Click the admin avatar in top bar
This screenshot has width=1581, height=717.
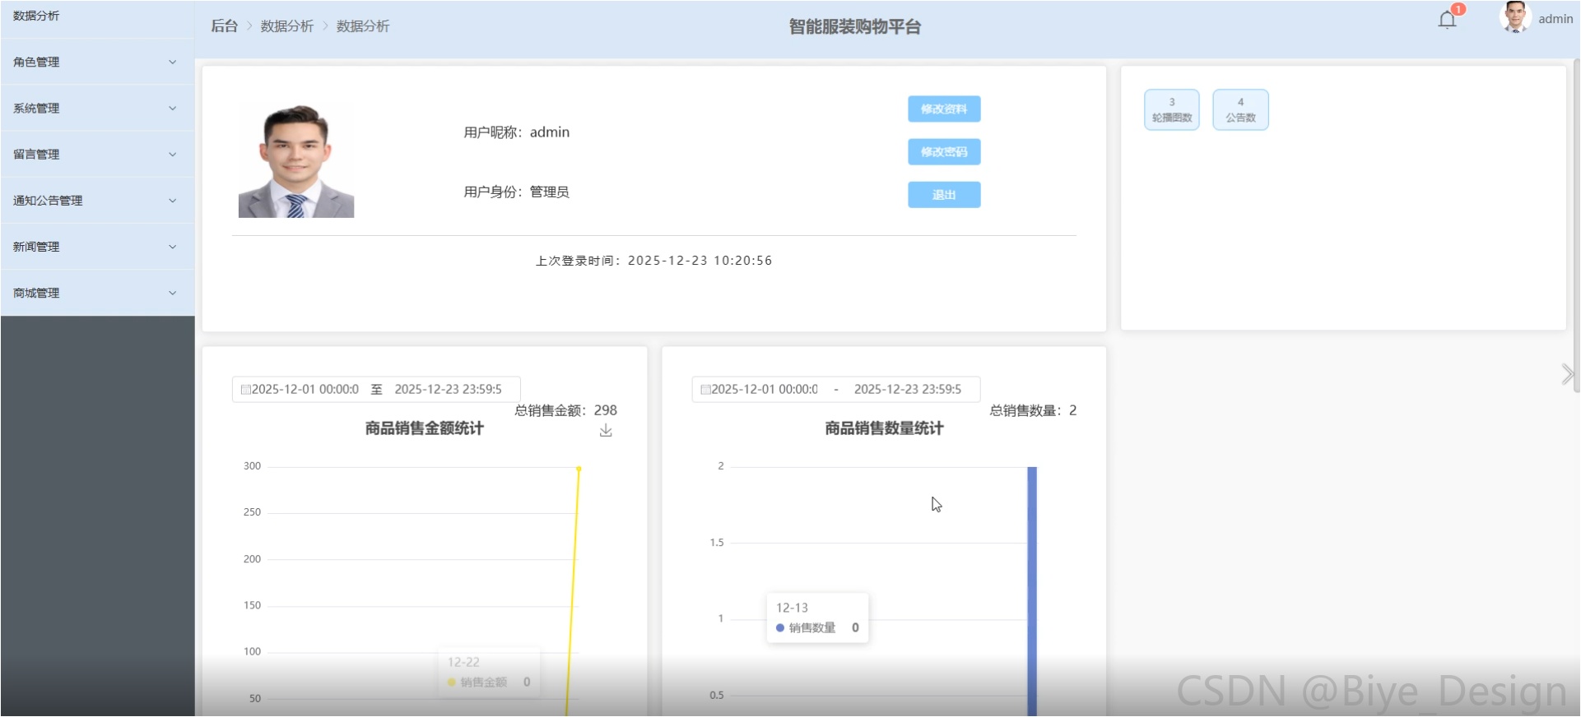pos(1514,17)
